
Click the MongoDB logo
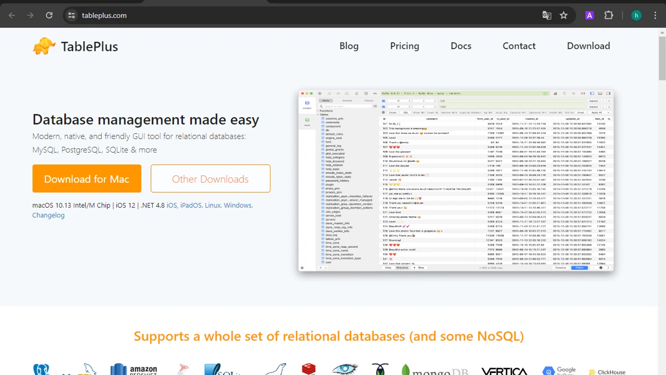click(435, 370)
